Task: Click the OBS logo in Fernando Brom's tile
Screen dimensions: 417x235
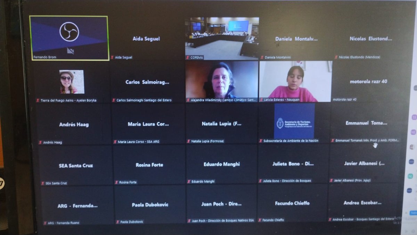Action: tap(69, 32)
